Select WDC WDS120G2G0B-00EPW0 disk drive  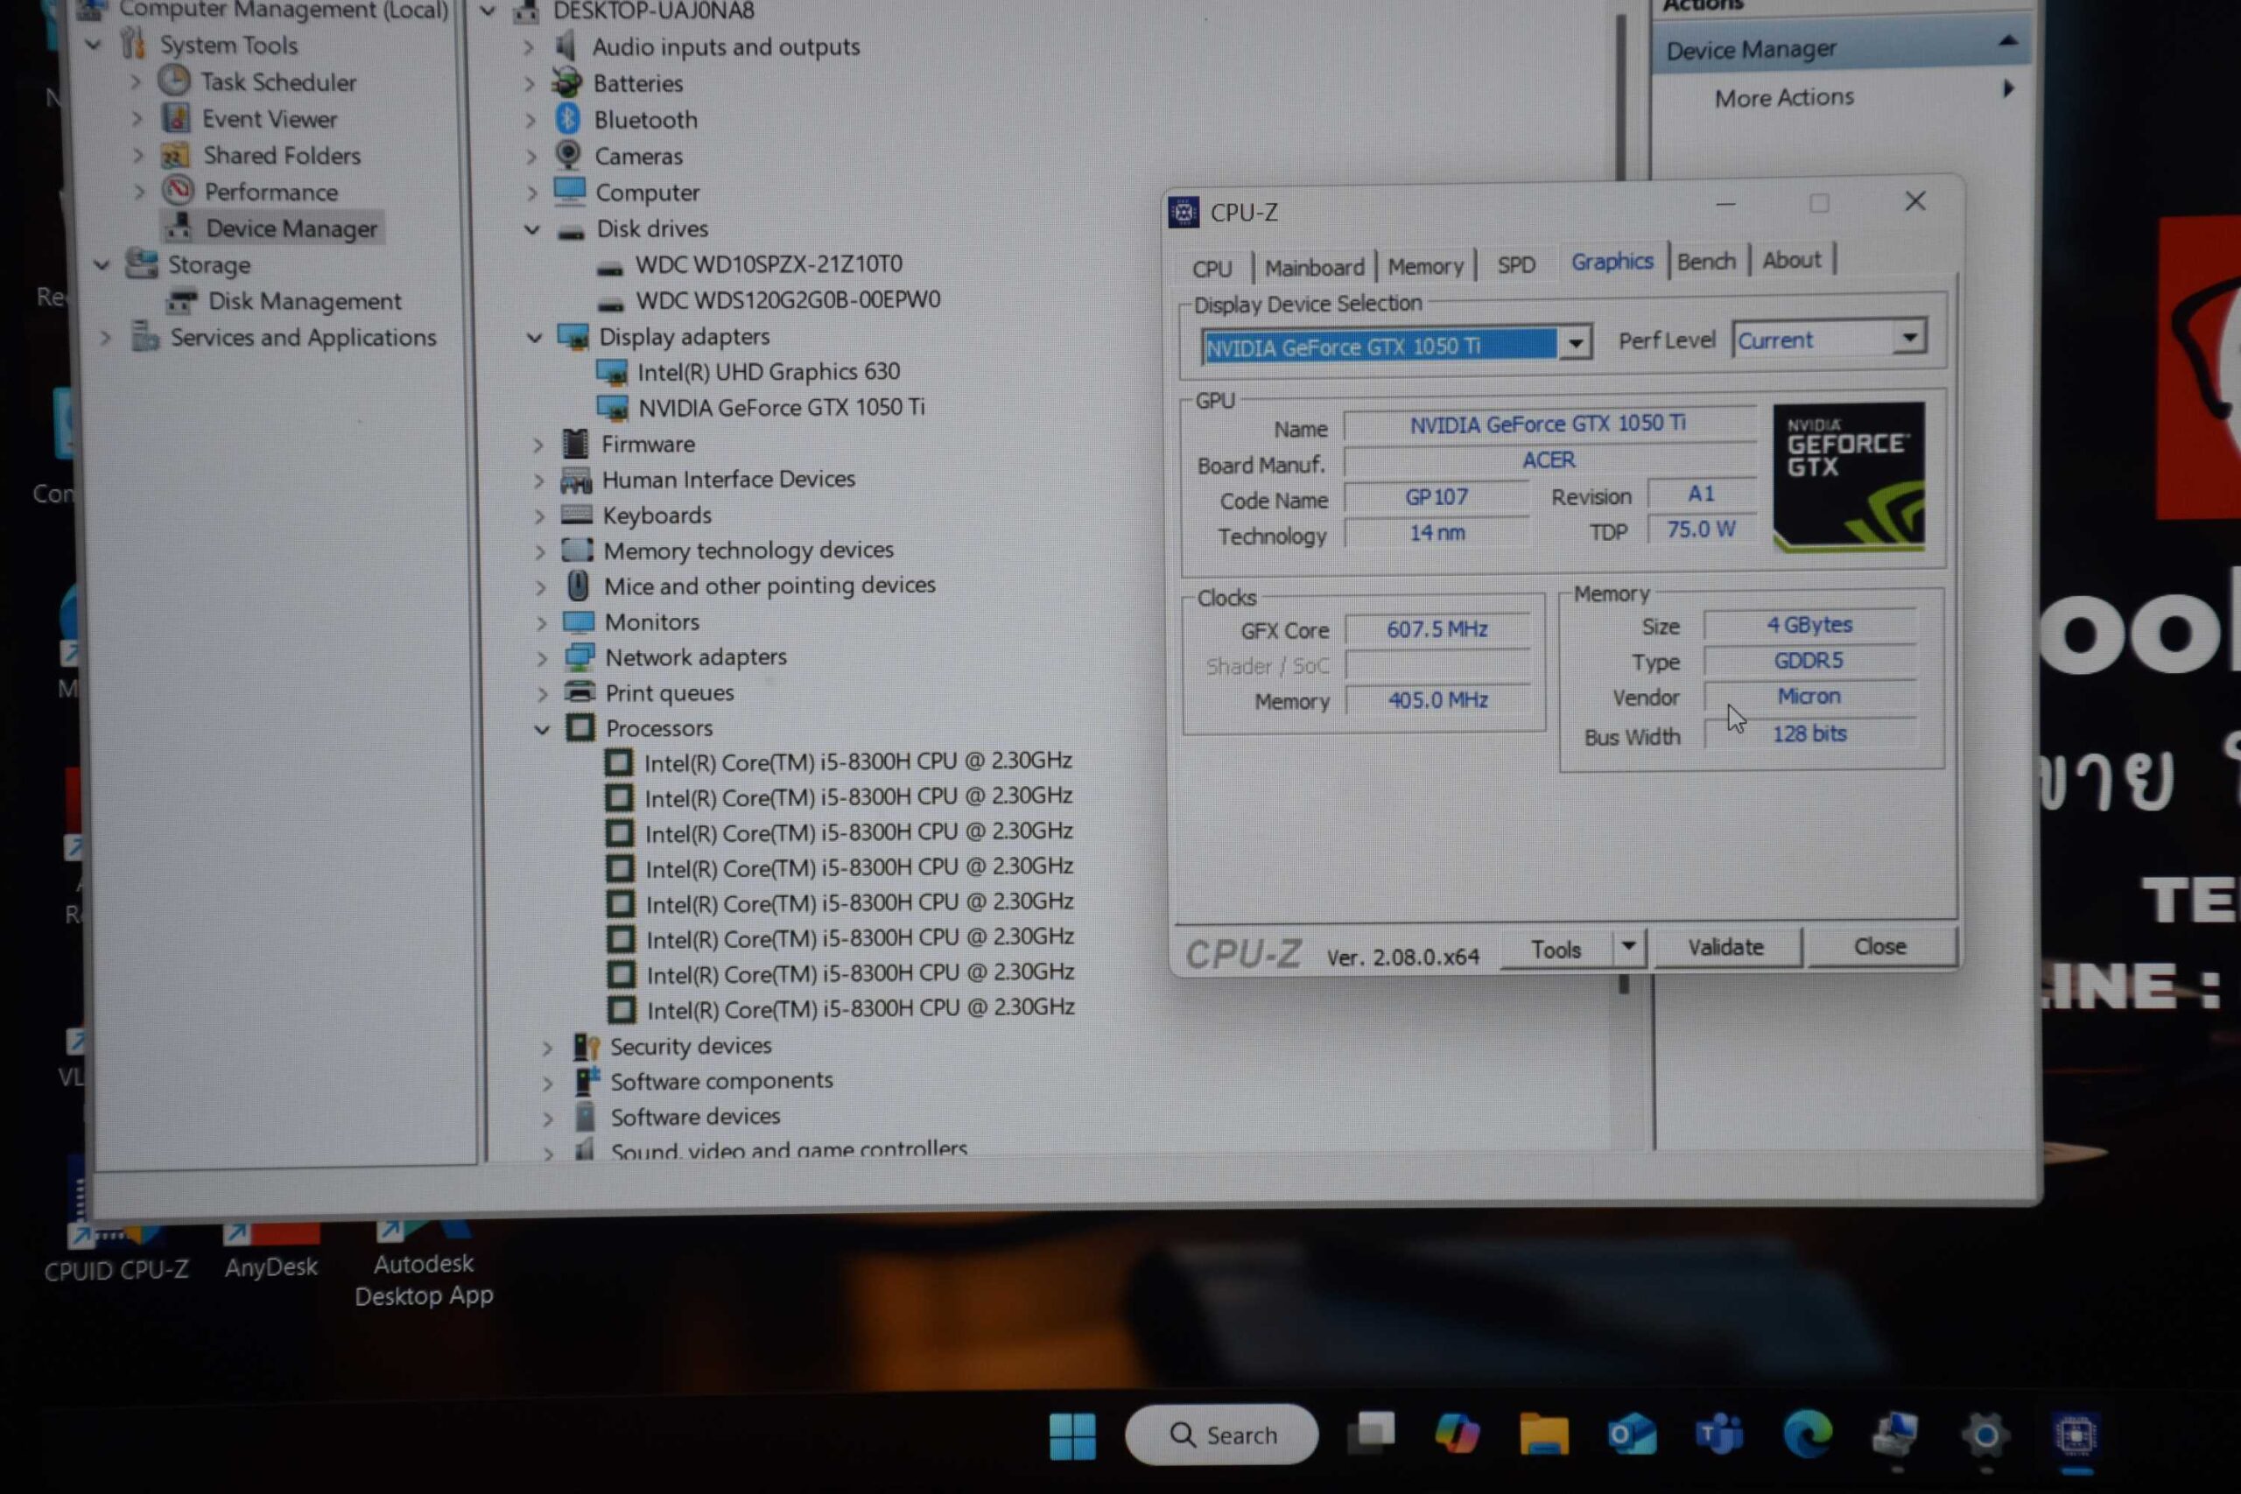[x=788, y=300]
